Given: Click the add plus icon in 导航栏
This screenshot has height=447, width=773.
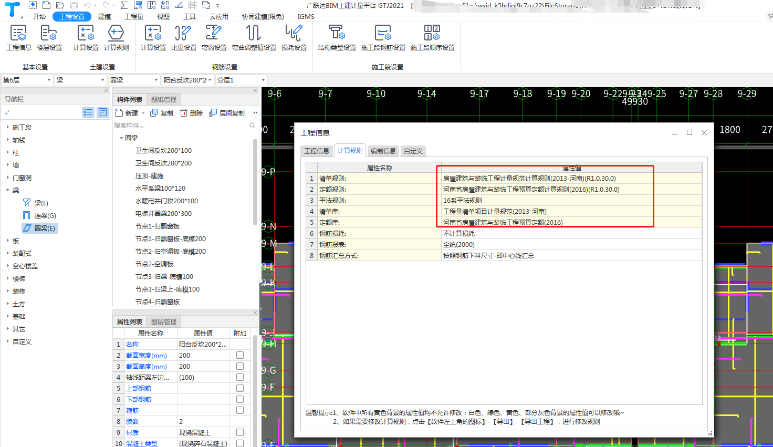Looking at the screenshot, I should click(x=7, y=112).
